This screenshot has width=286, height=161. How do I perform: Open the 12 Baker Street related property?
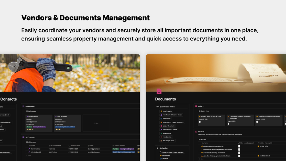264,156
